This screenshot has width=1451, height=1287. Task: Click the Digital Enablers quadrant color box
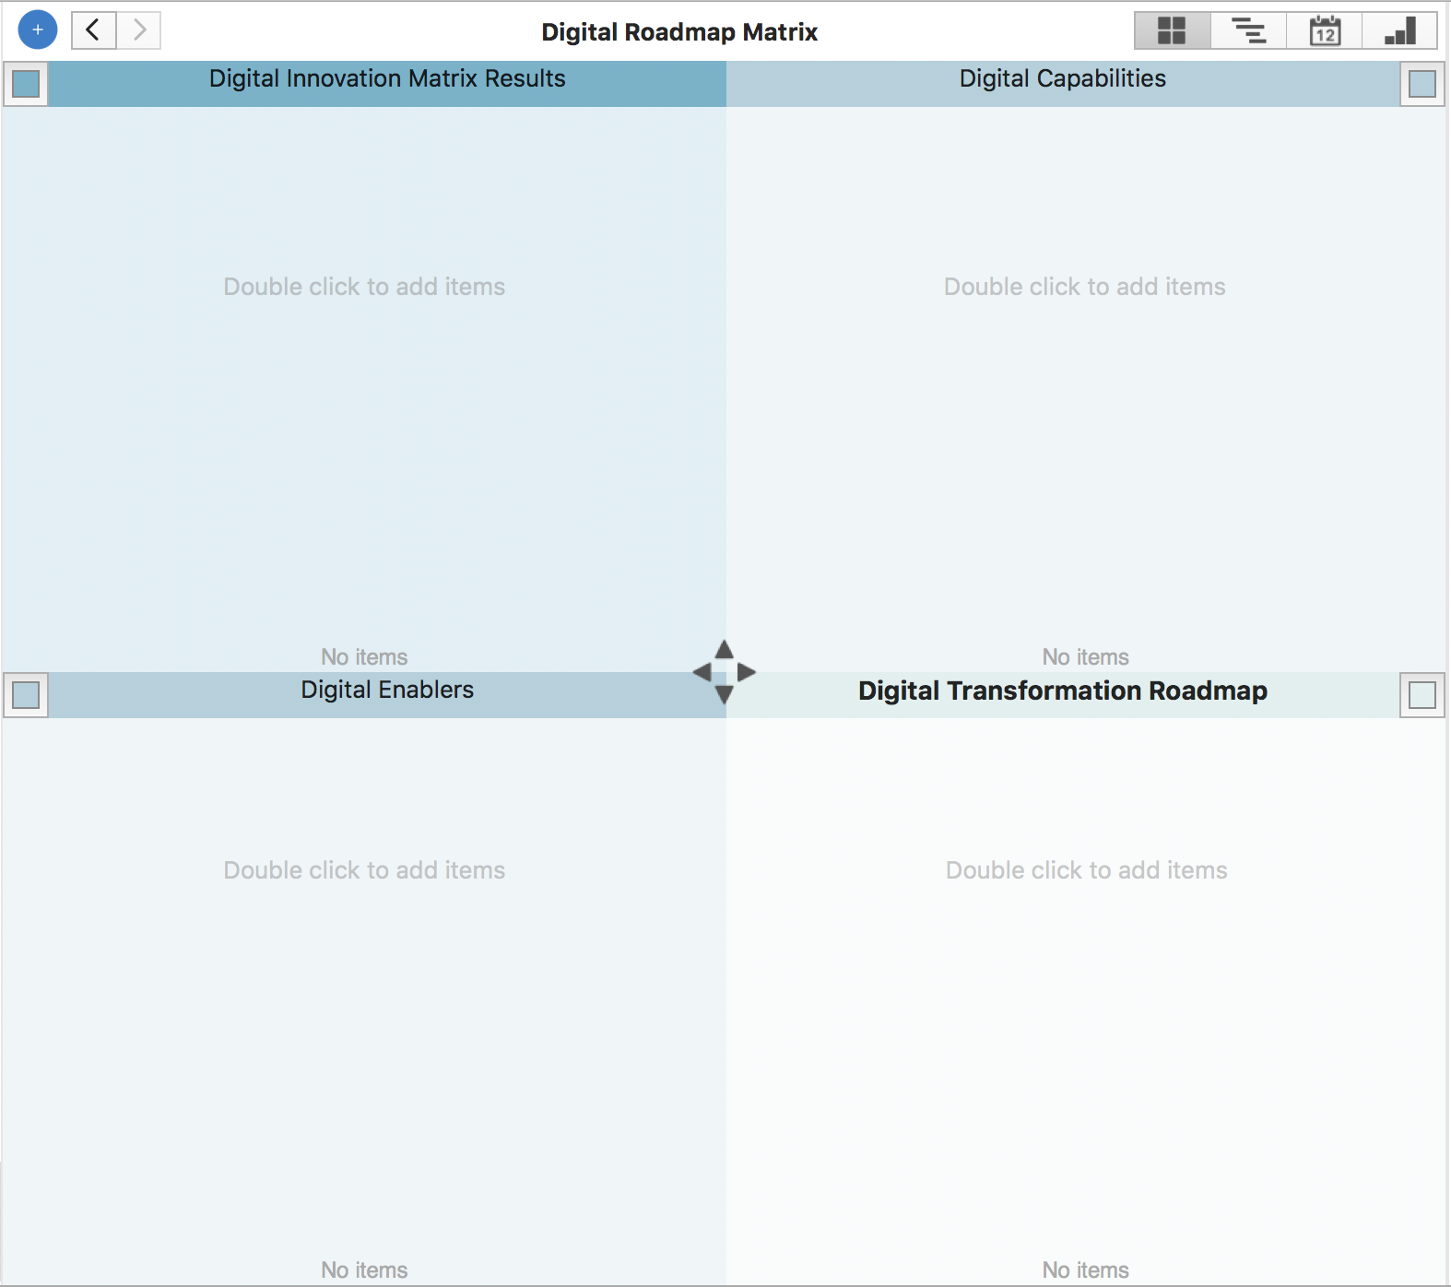[x=26, y=695]
